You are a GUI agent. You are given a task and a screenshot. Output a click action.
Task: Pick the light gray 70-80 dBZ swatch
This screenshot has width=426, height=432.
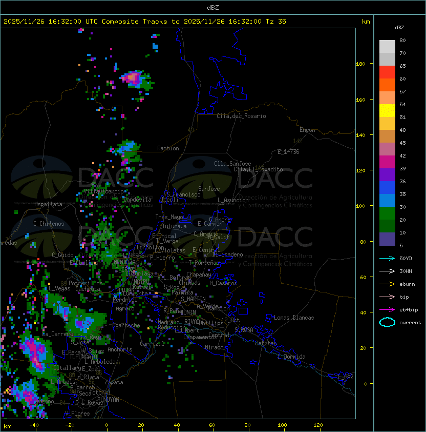(x=387, y=46)
